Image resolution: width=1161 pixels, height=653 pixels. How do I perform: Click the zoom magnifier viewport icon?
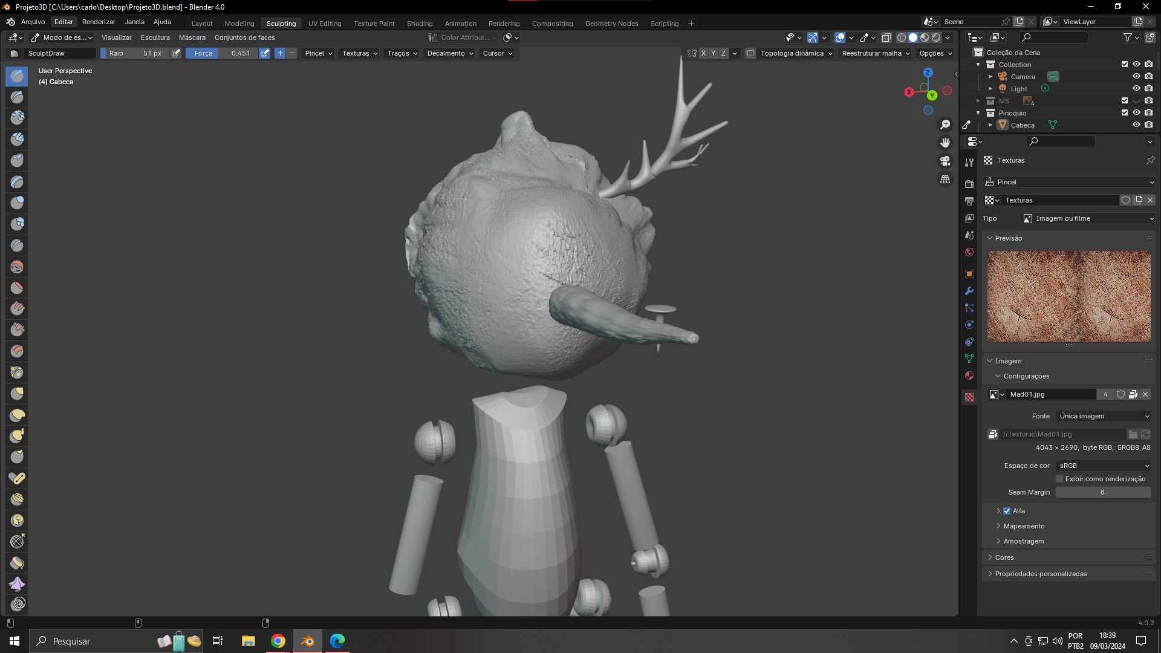pyautogui.click(x=945, y=125)
